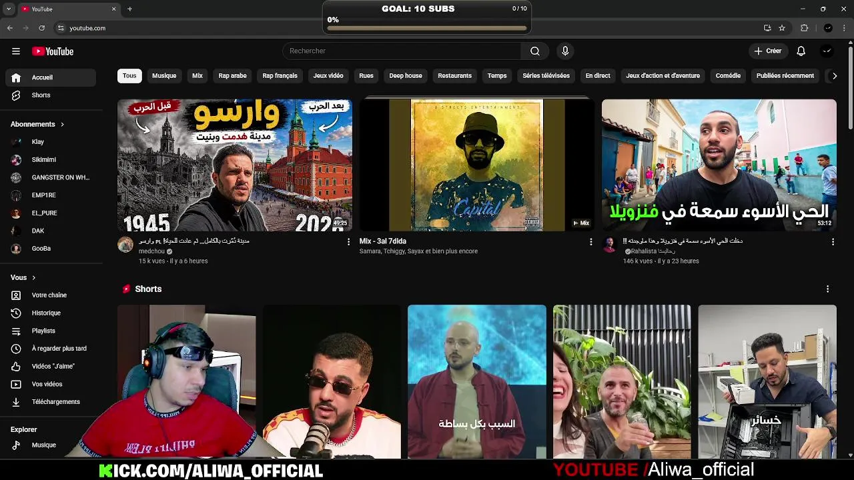Open the Chrome three-dot menu

844,28
